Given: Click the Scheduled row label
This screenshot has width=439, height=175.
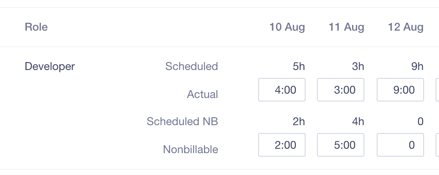Looking at the screenshot, I should [x=191, y=66].
